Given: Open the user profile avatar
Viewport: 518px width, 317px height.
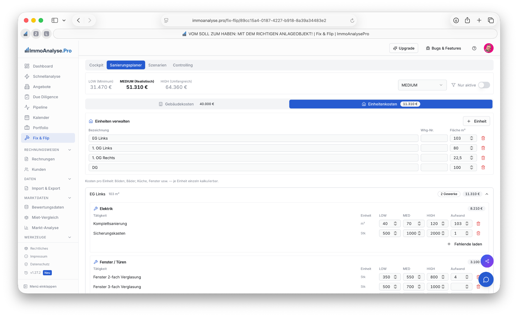Looking at the screenshot, I should pos(489,48).
